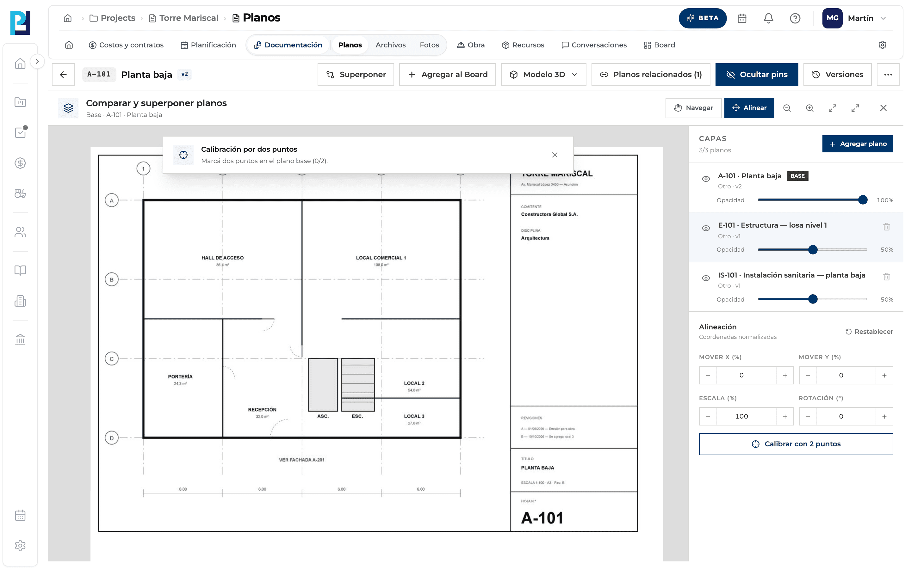Screen dimensions: 911x569
Task: Click the zoom in magnifier icon
Action: [x=809, y=108]
